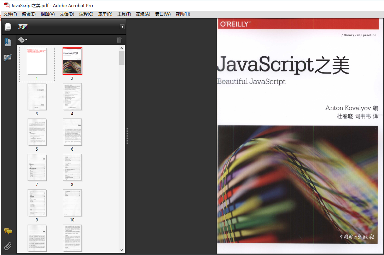384x255 pixels.
Task: Open the 文档(D) menu
Action: tap(67, 14)
